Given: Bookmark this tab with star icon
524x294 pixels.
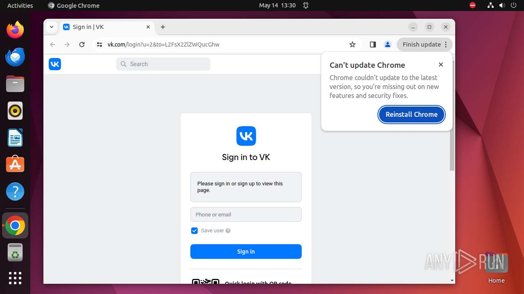Looking at the screenshot, I should click(x=352, y=45).
